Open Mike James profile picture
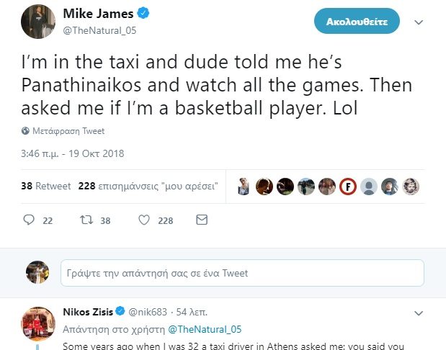This screenshot has width=446, height=350. point(37,21)
